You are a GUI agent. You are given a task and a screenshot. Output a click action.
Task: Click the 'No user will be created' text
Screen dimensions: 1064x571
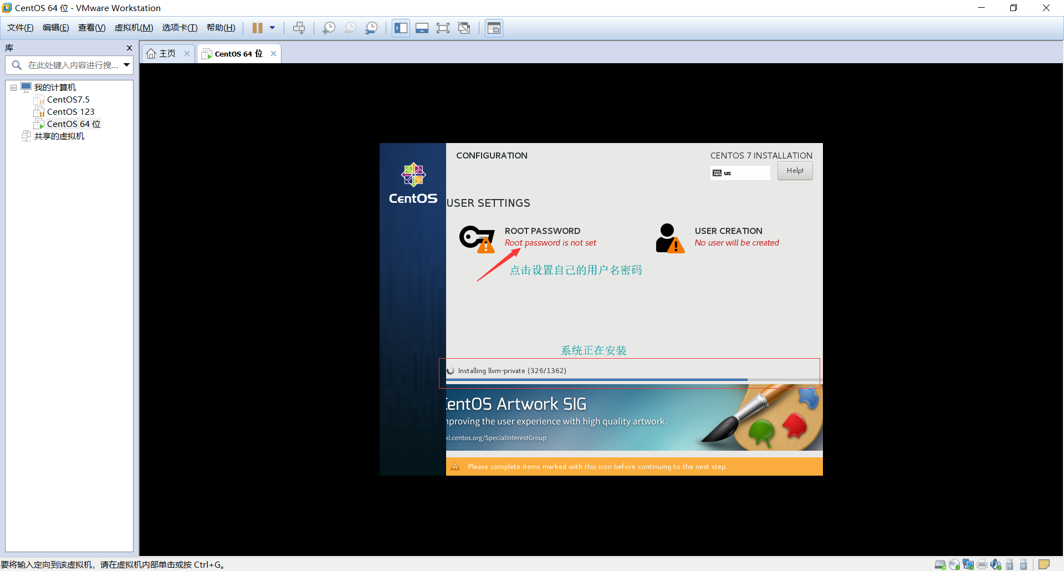point(736,243)
